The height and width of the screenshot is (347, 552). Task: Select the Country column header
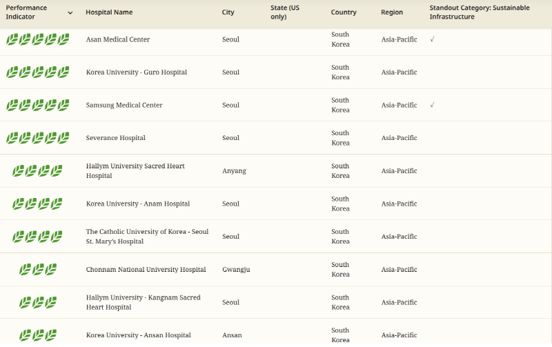(x=344, y=12)
